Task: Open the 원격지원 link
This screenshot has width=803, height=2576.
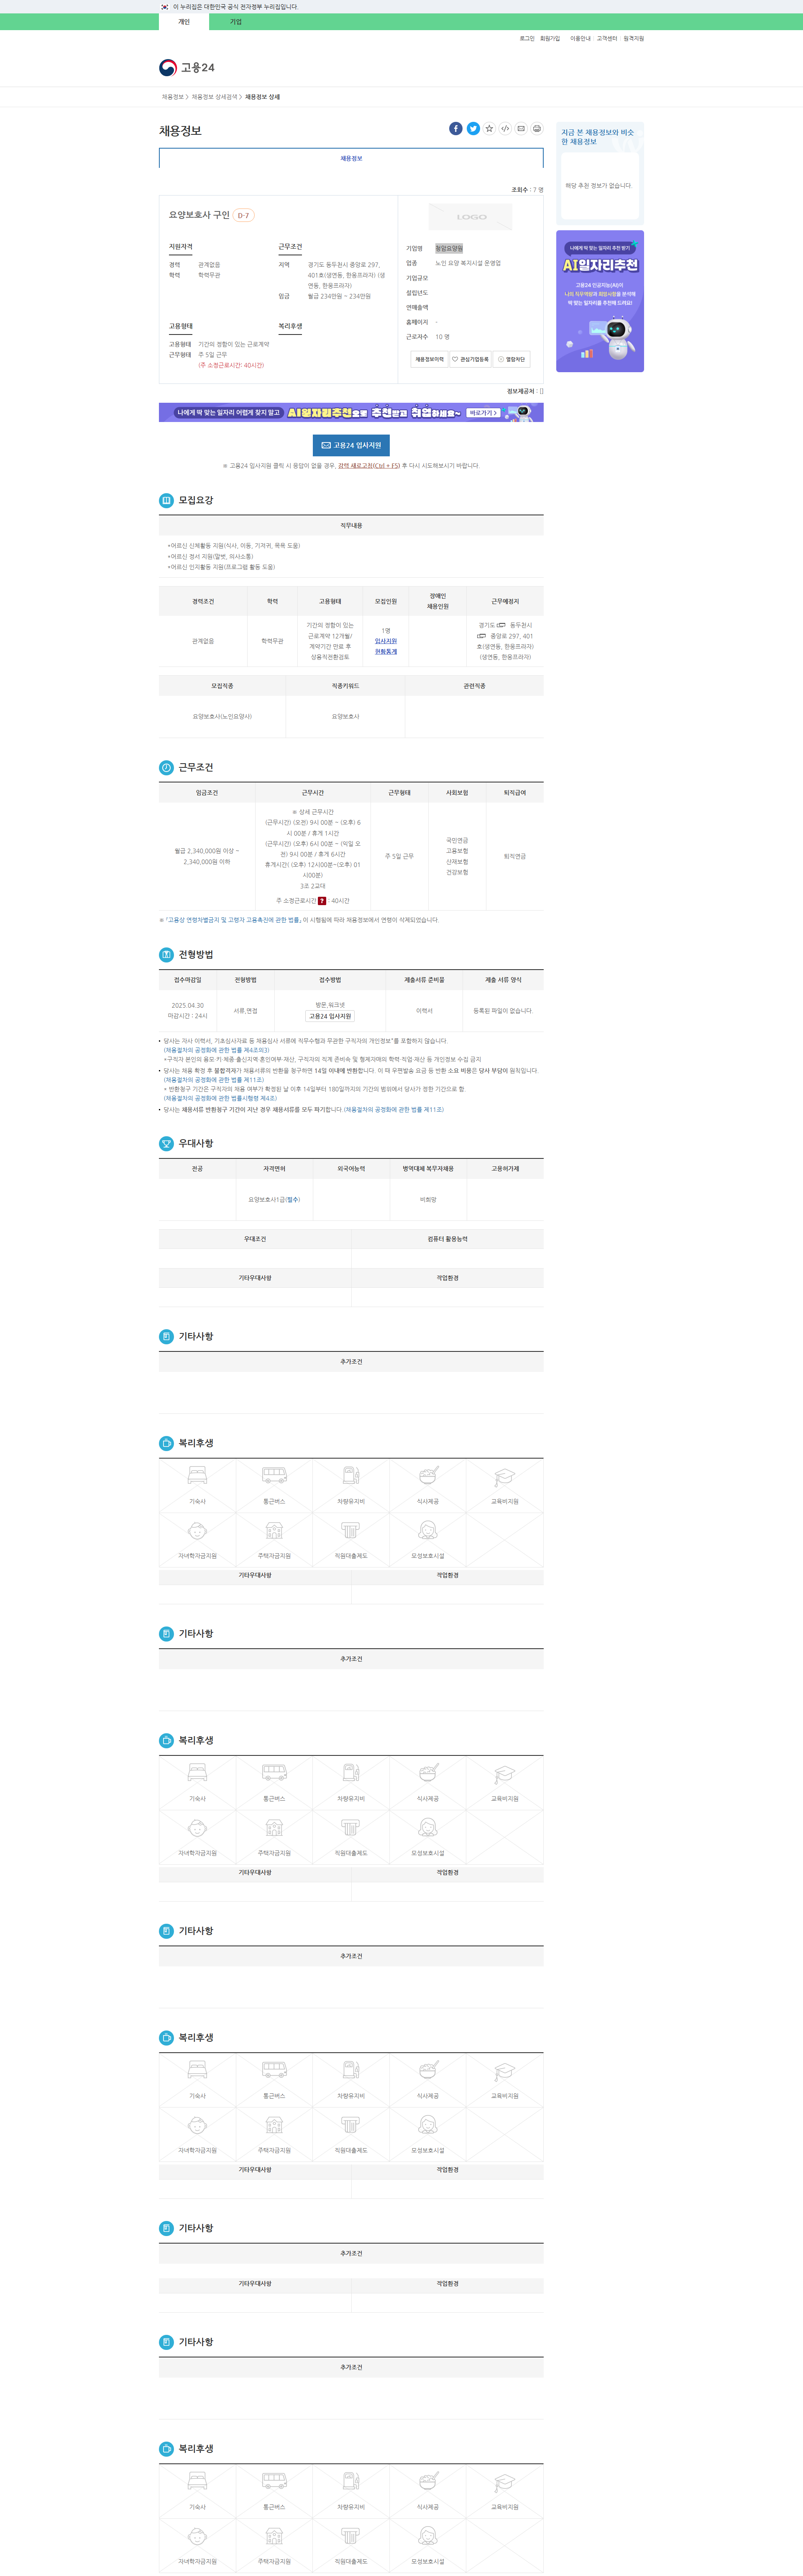Action: tap(634, 39)
